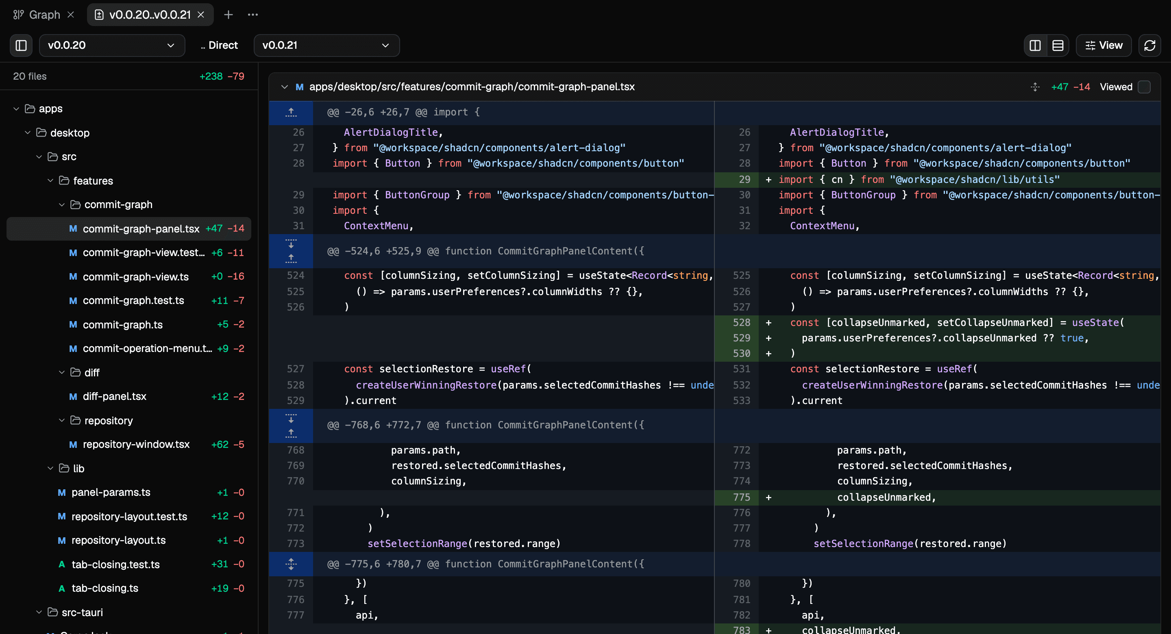This screenshot has width=1171, height=634.
Task: Collapse the repository folder chevron
Action: coord(62,420)
